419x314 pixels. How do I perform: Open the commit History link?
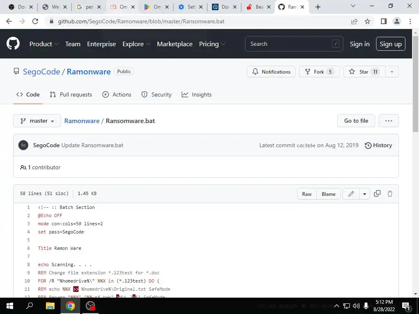[x=378, y=145]
